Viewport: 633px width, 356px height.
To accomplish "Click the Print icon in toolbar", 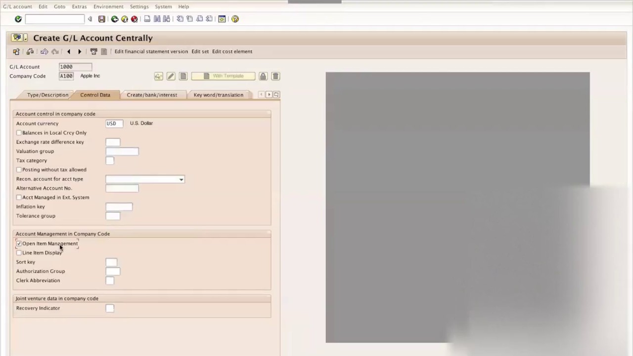I will click(x=147, y=19).
